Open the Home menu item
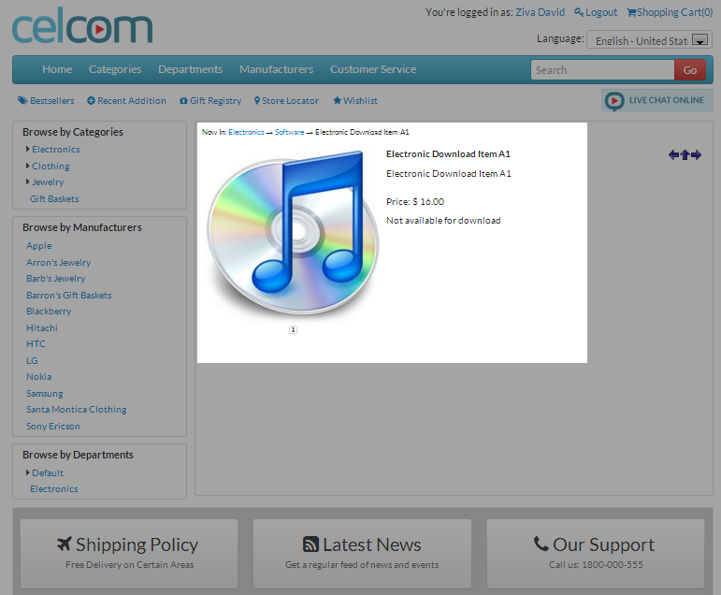The width and height of the screenshot is (721, 595). coord(57,69)
